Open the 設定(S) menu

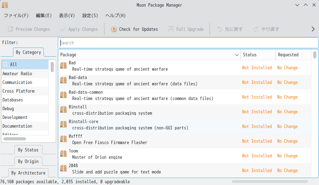[90, 16]
